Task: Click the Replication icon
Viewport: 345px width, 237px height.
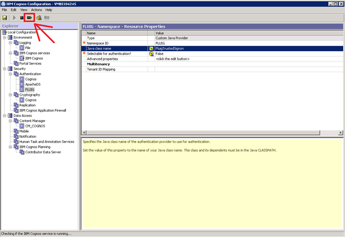Action: pos(16,105)
